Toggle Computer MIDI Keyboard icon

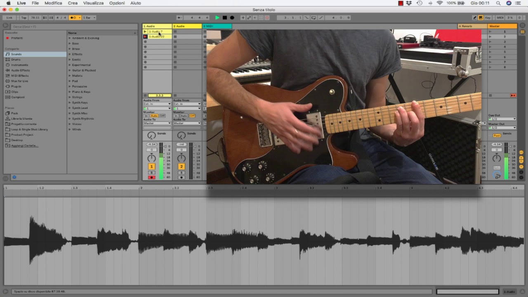(x=481, y=18)
